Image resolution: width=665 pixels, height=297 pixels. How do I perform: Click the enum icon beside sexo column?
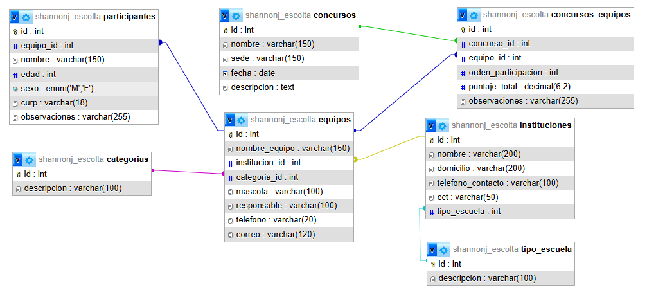tap(15, 89)
